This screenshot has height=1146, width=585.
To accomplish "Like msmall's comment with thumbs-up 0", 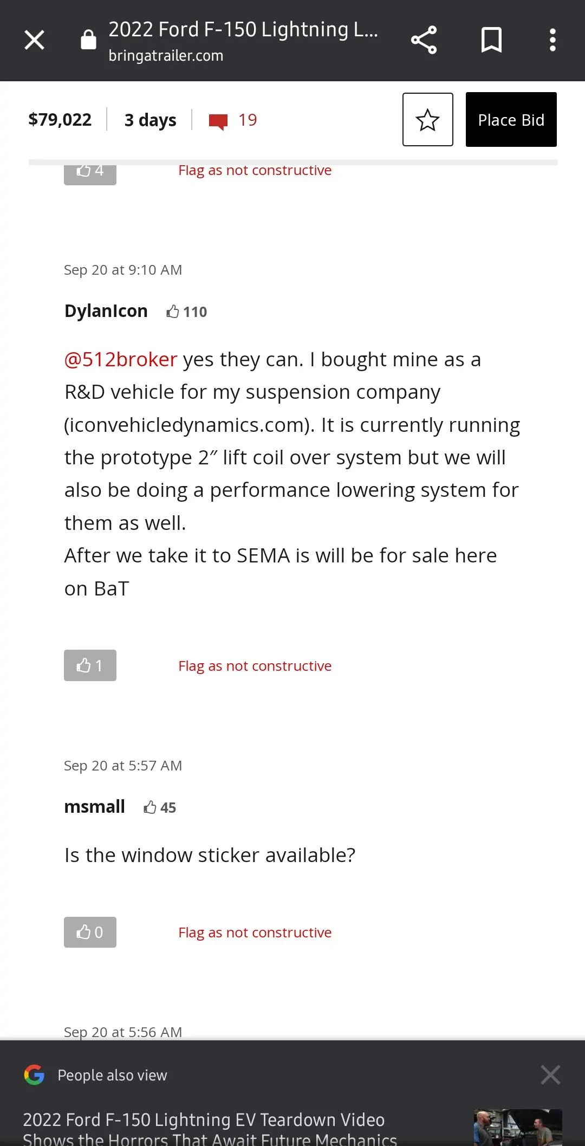I will click(90, 932).
